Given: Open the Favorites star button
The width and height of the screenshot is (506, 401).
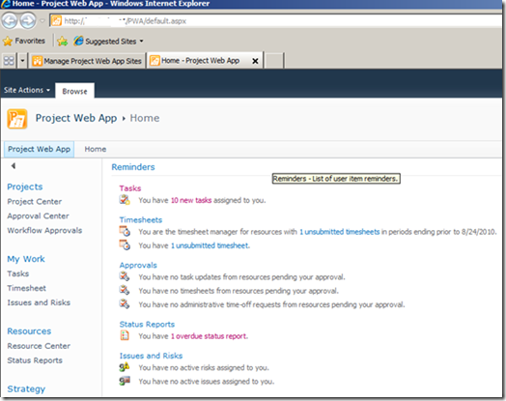Looking at the screenshot, I should tap(23, 41).
